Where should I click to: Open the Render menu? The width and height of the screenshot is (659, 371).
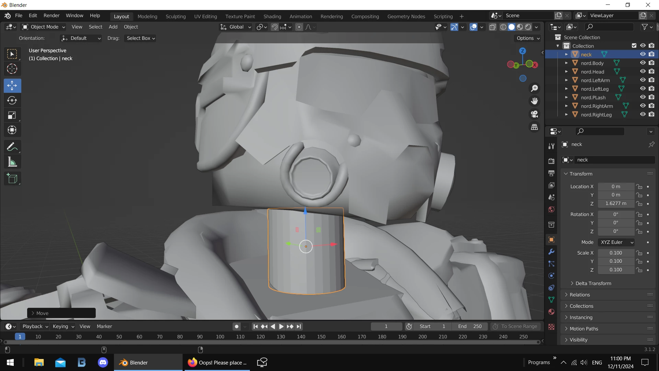tap(51, 15)
